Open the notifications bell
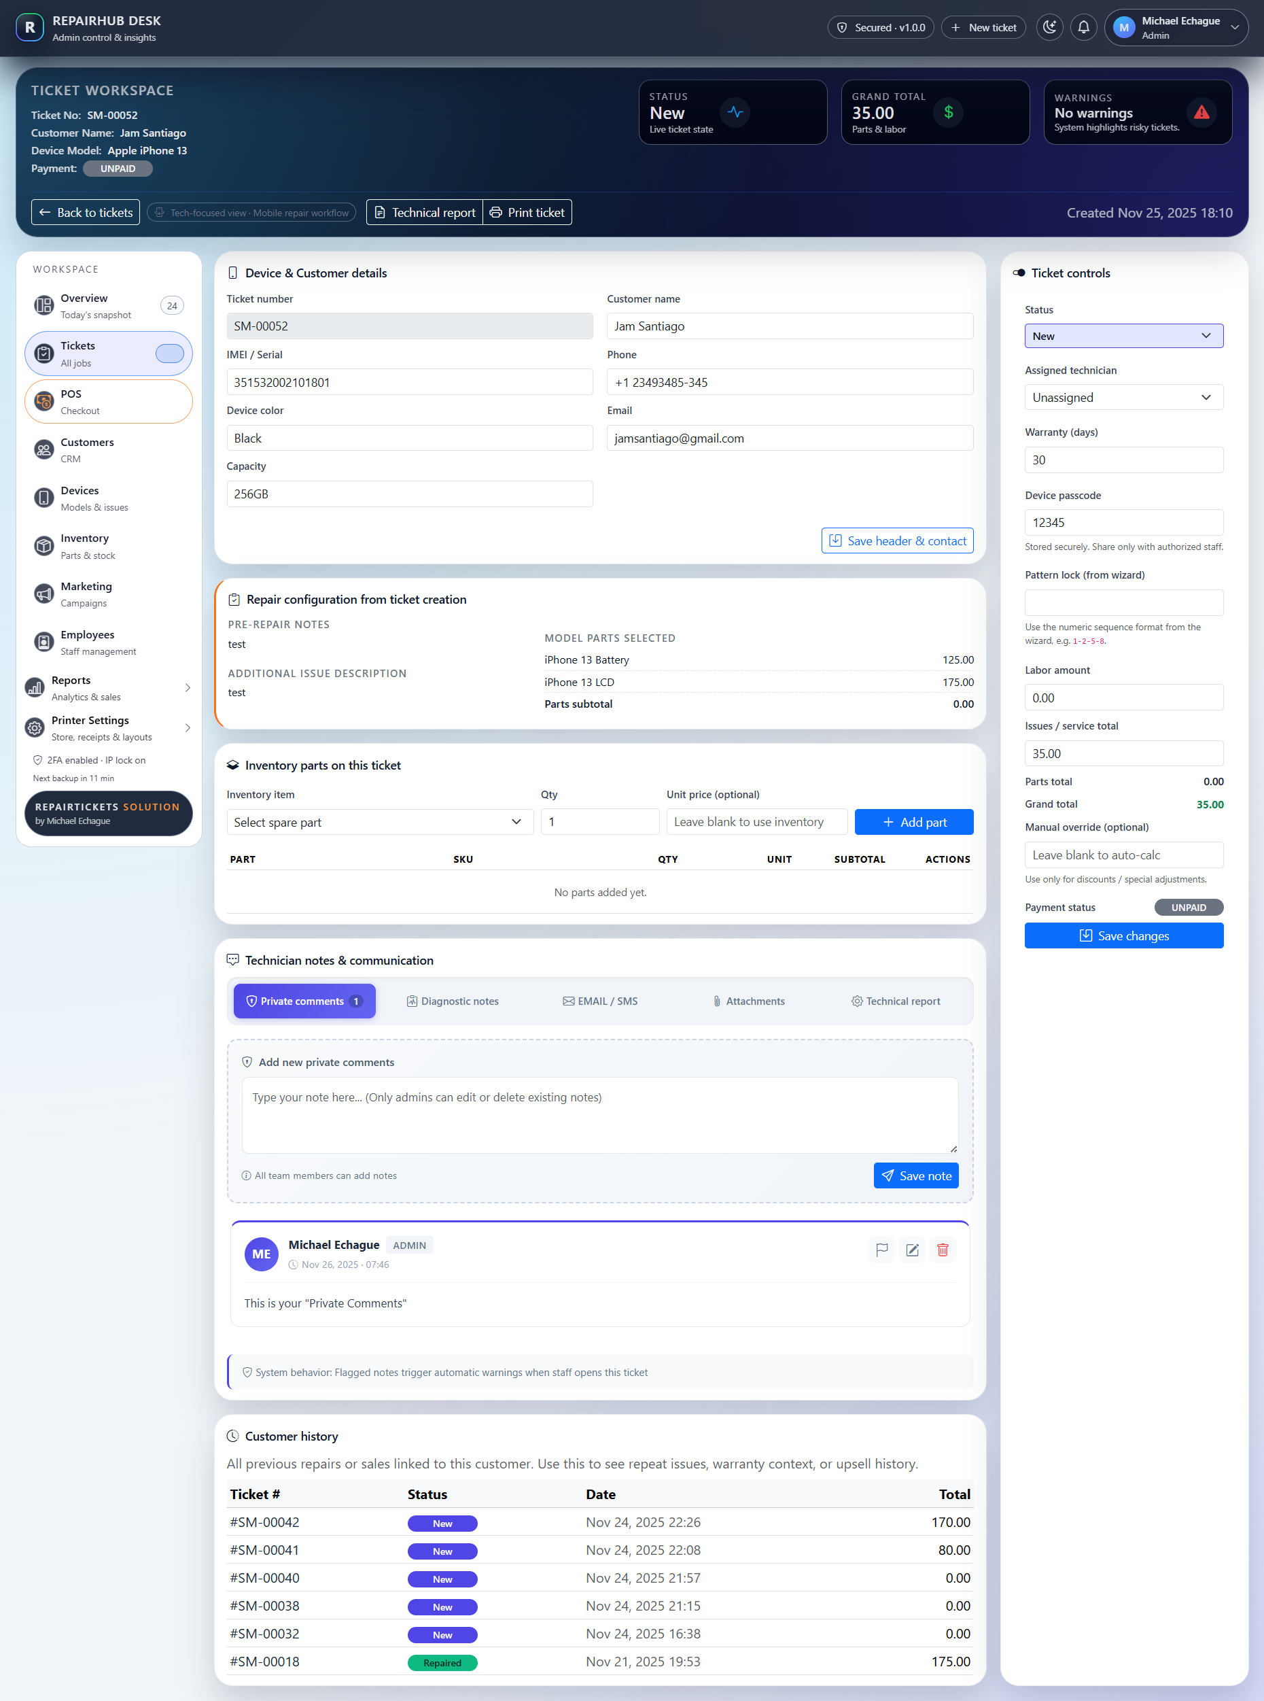The width and height of the screenshot is (1264, 1701). coord(1083,27)
